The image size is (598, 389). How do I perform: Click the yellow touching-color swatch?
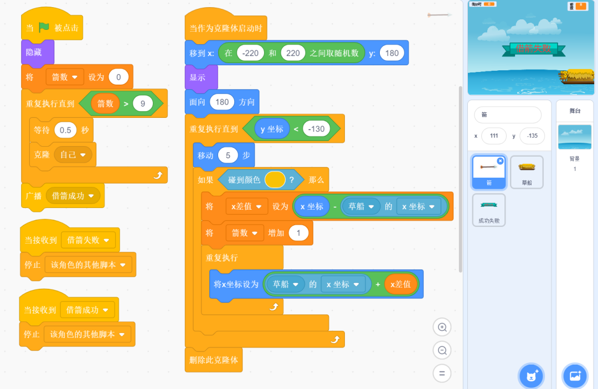pyautogui.click(x=275, y=180)
